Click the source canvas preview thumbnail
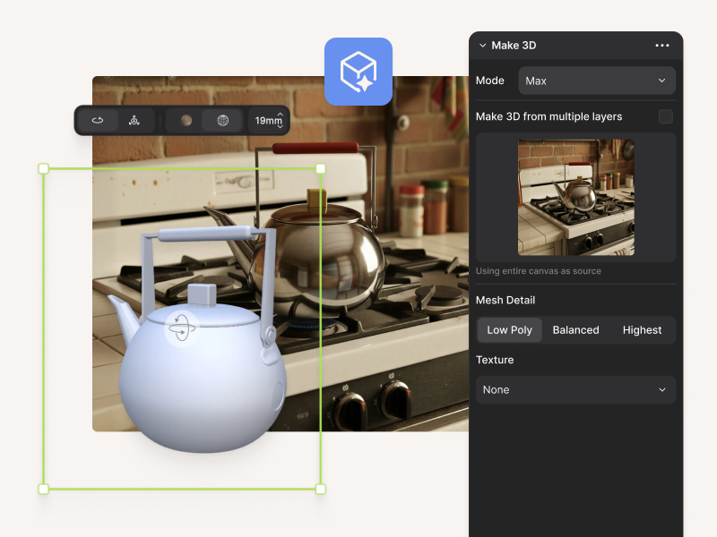 [x=575, y=197]
